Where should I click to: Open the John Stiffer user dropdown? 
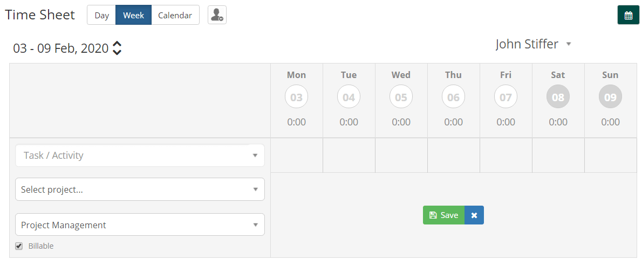click(x=533, y=44)
